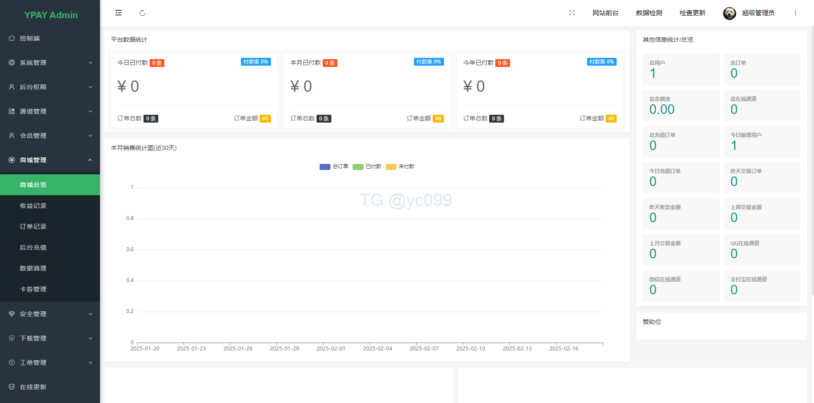The height and width of the screenshot is (403, 814).
Task: Collapse the sidebar using the hamburger icon
Action: (118, 13)
